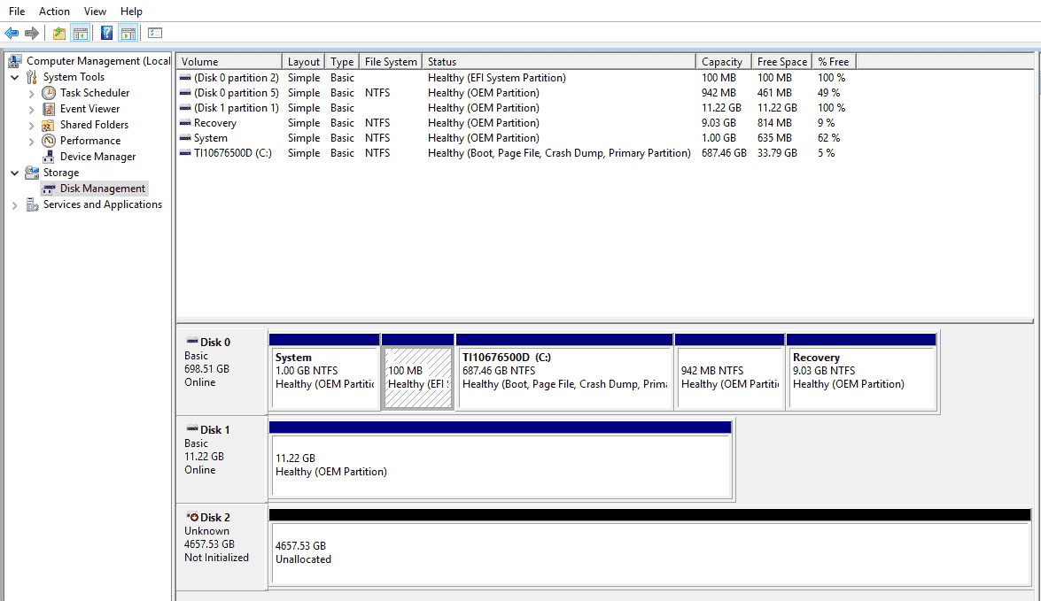The height and width of the screenshot is (601, 1041).
Task: Click the Disk 0 698.51 GB label
Action: (x=206, y=369)
